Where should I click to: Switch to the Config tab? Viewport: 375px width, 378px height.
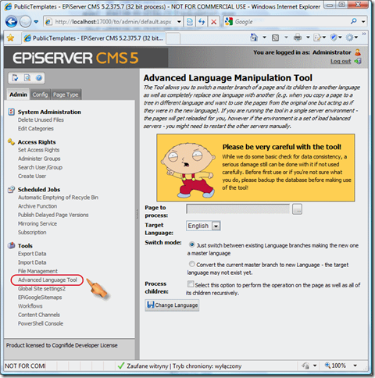(x=40, y=94)
